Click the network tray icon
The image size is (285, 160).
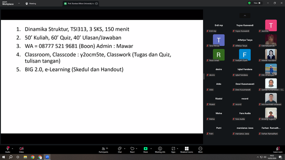click(261, 157)
